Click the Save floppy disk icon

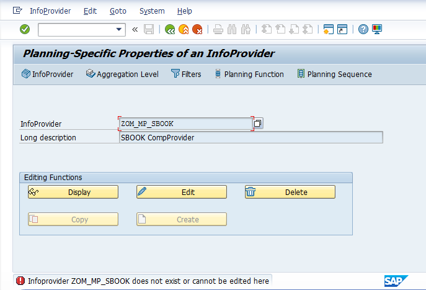click(149, 29)
